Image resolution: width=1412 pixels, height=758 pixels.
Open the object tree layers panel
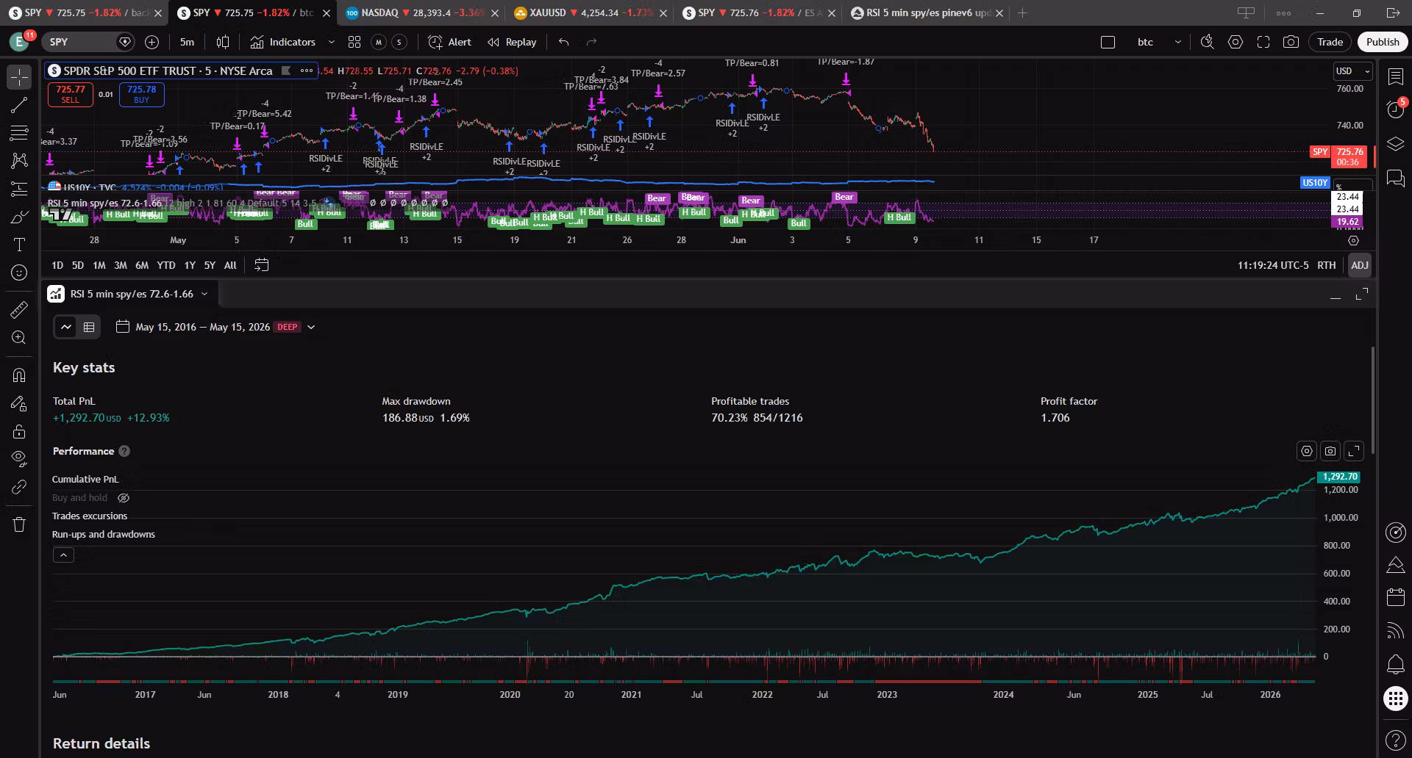click(x=1395, y=144)
